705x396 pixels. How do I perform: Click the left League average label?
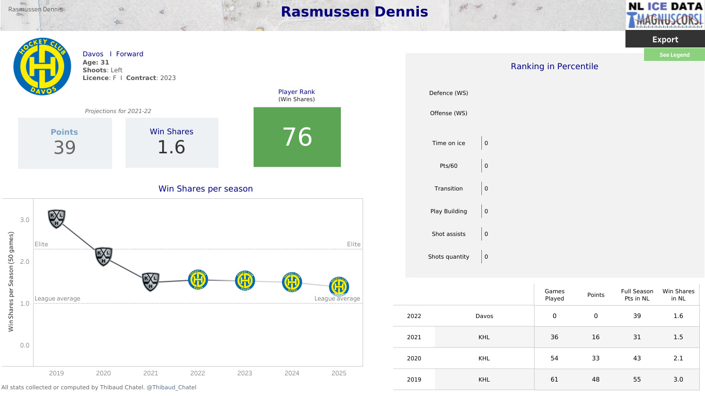(57, 298)
